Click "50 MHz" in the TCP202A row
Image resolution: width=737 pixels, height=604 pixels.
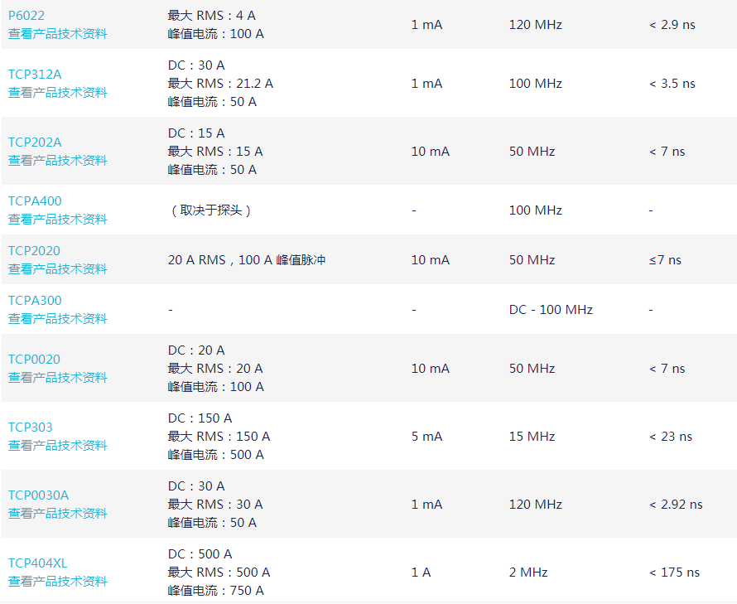point(532,152)
